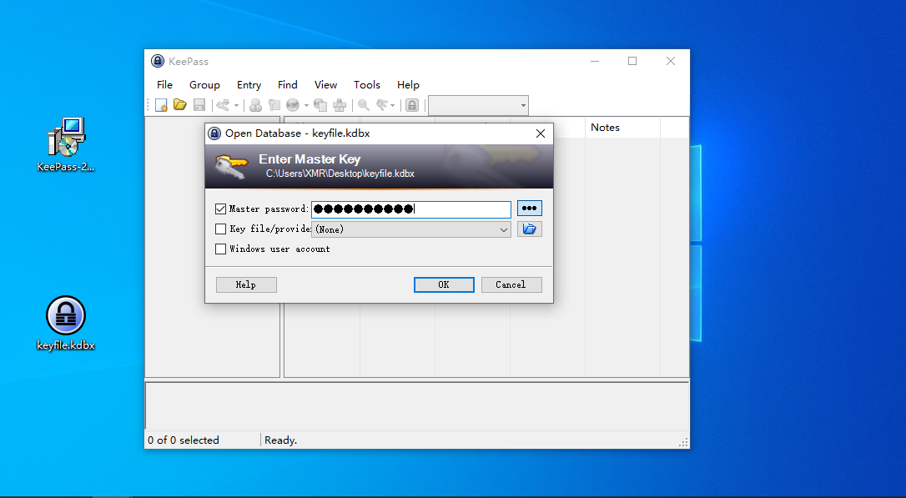
Task: Open the Group menu
Action: (x=204, y=85)
